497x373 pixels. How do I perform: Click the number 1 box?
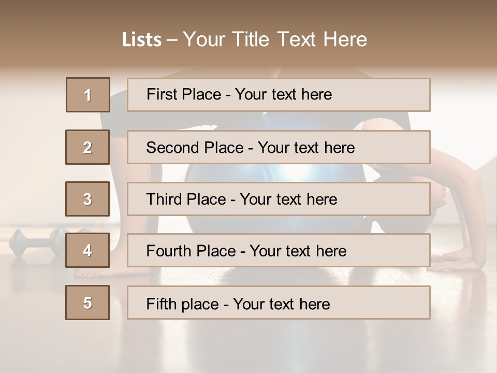(88, 95)
